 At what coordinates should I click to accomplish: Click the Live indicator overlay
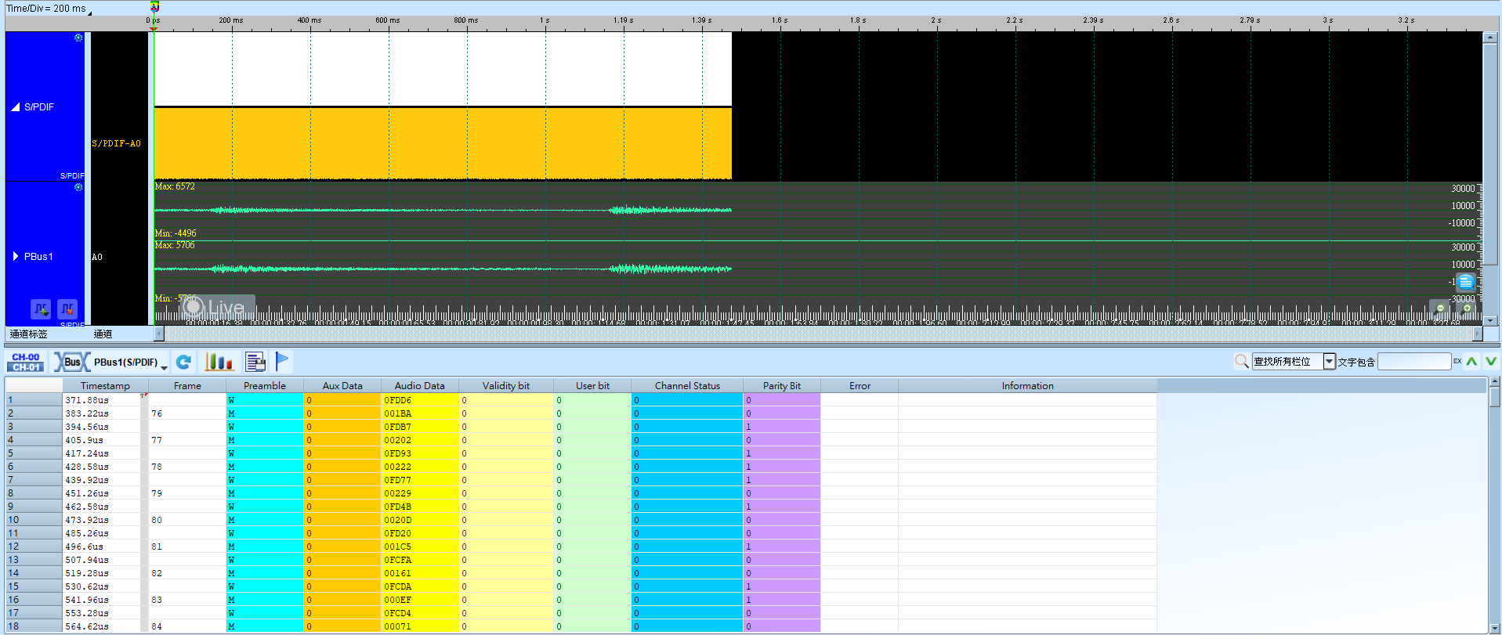218,307
